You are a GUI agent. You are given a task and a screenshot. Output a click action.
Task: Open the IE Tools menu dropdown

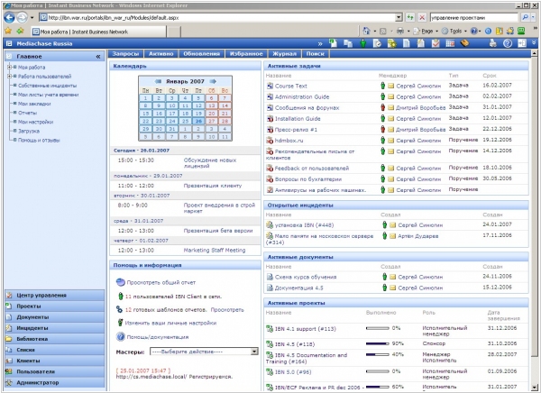tap(454, 32)
